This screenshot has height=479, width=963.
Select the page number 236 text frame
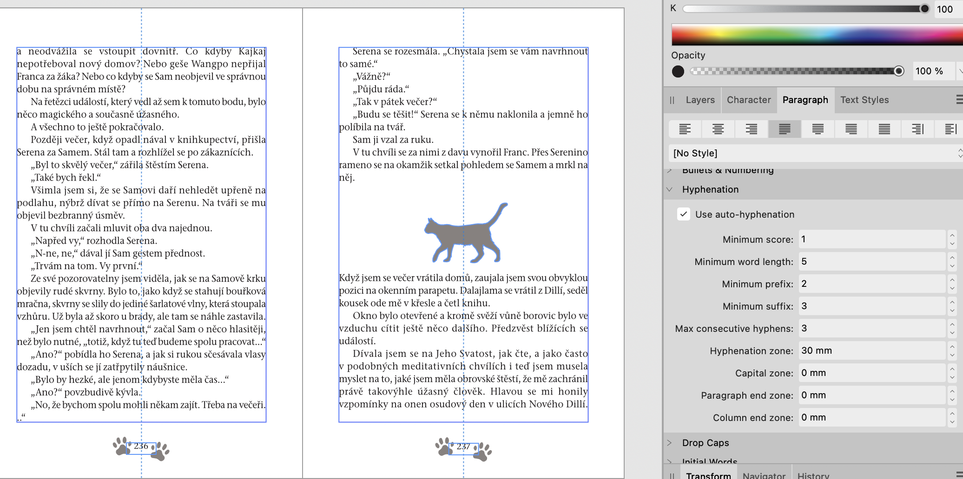[x=141, y=448]
